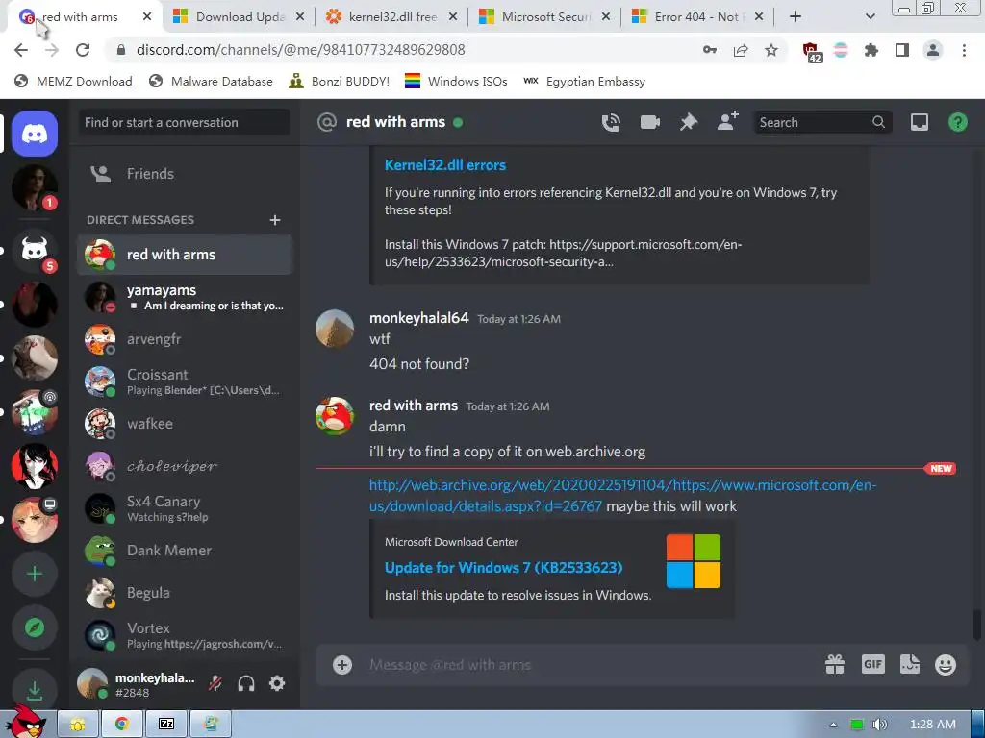
Task: Click the chat Search field
Action: point(821,122)
